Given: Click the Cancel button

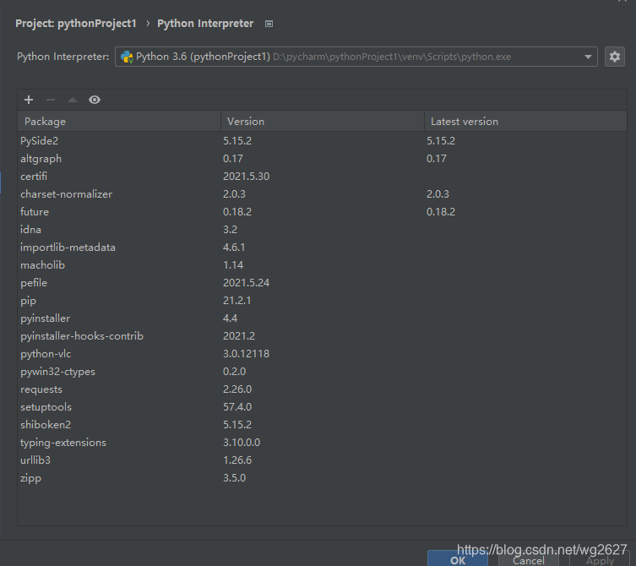Looking at the screenshot, I should pos(528,559).
